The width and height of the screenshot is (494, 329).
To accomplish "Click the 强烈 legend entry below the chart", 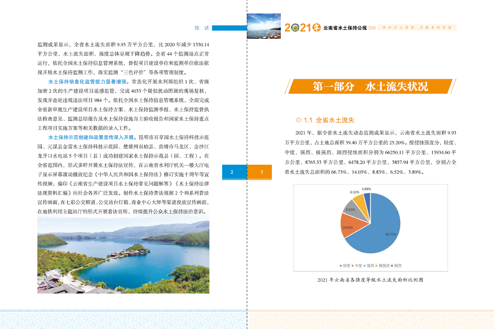I will tap(369, 266).
